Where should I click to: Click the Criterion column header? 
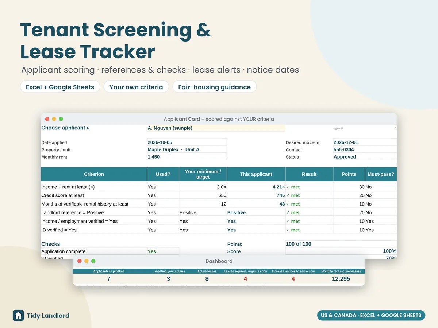[x=94, y=174]
